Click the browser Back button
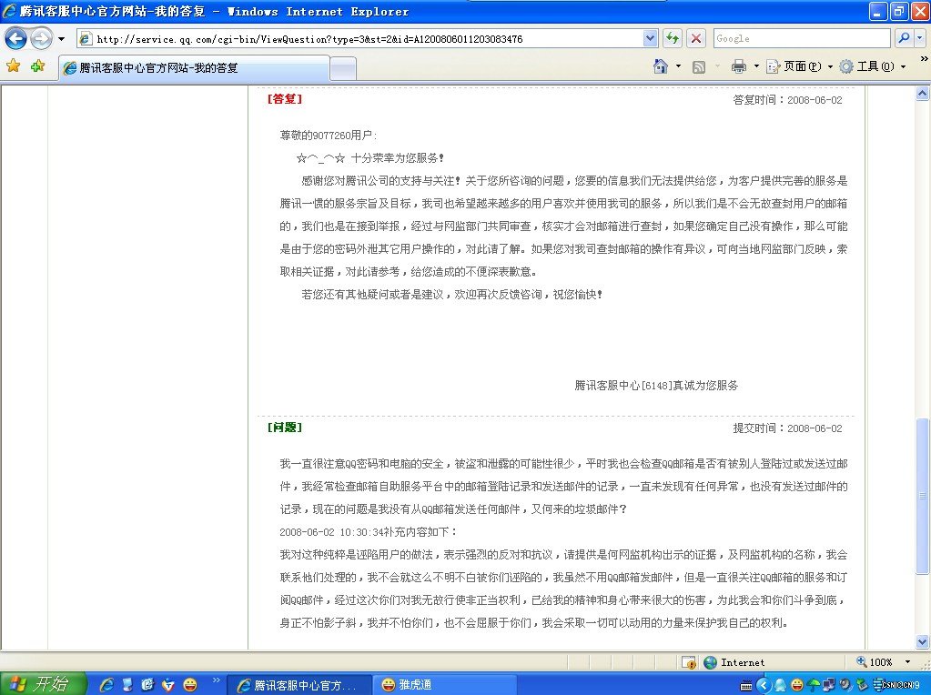931x695 pixels. pyautogui.click(x=16, y=39)
